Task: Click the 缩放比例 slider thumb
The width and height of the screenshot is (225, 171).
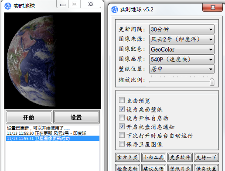Action: (x=212, y=82)
